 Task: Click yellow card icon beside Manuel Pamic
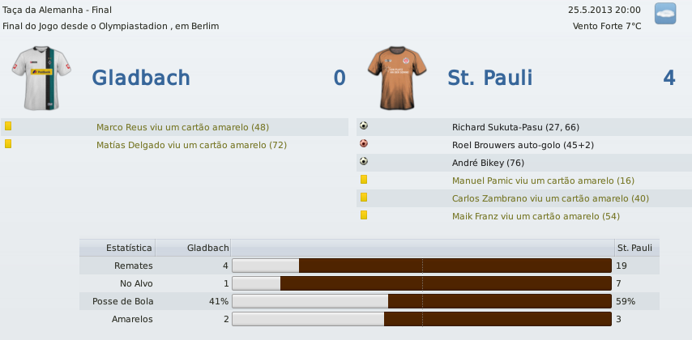coord(364,180)
